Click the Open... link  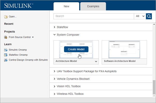13,17
